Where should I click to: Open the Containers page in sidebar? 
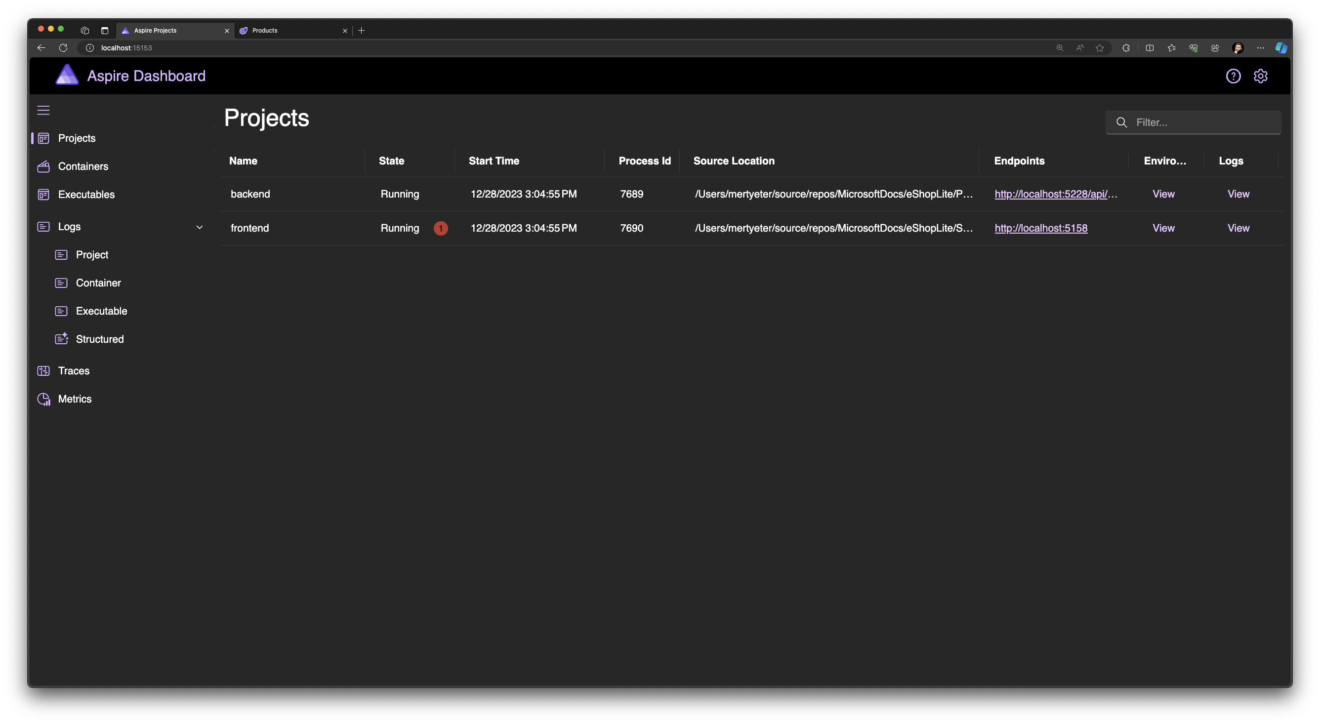[x=83, y=166]
